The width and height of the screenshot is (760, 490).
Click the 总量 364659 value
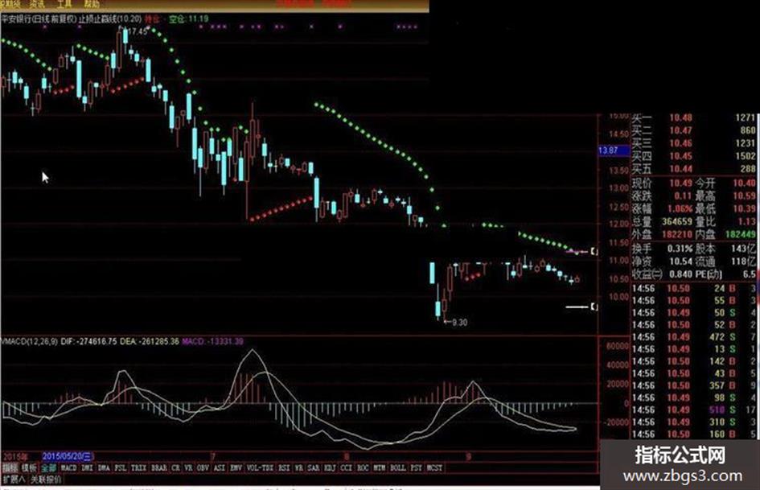click(676, 222)
